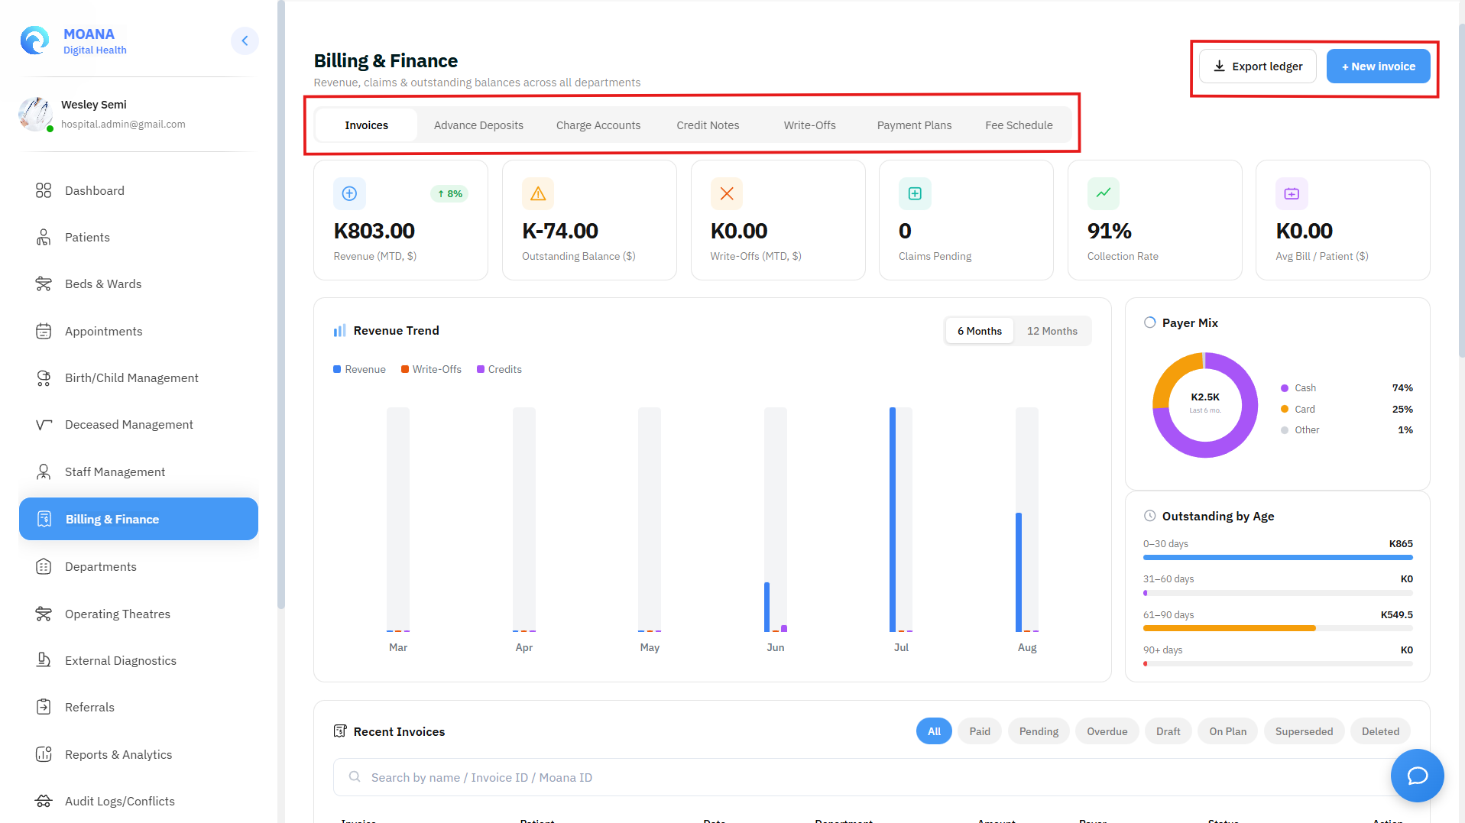Switch to Credit Notes tab
Viewport: 1465px width, 823px height.
coord(708,125)
